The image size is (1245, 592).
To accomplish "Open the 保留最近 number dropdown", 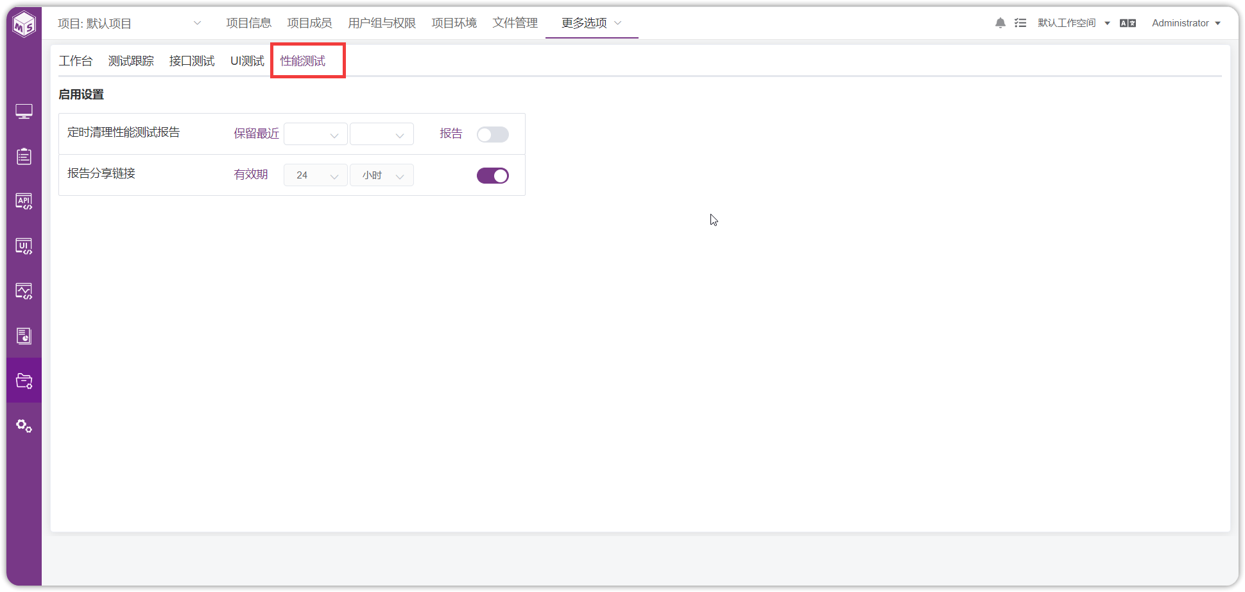I will coord(316,134).
